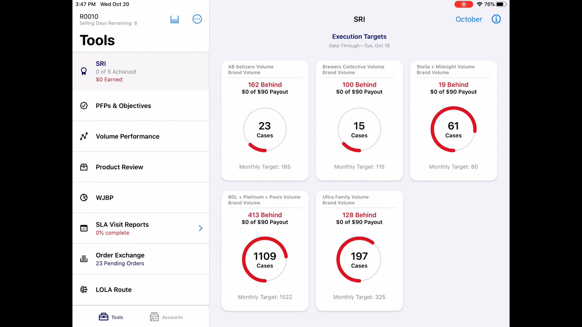Expand SLA Visit Reports with chevron

[200, 228]
